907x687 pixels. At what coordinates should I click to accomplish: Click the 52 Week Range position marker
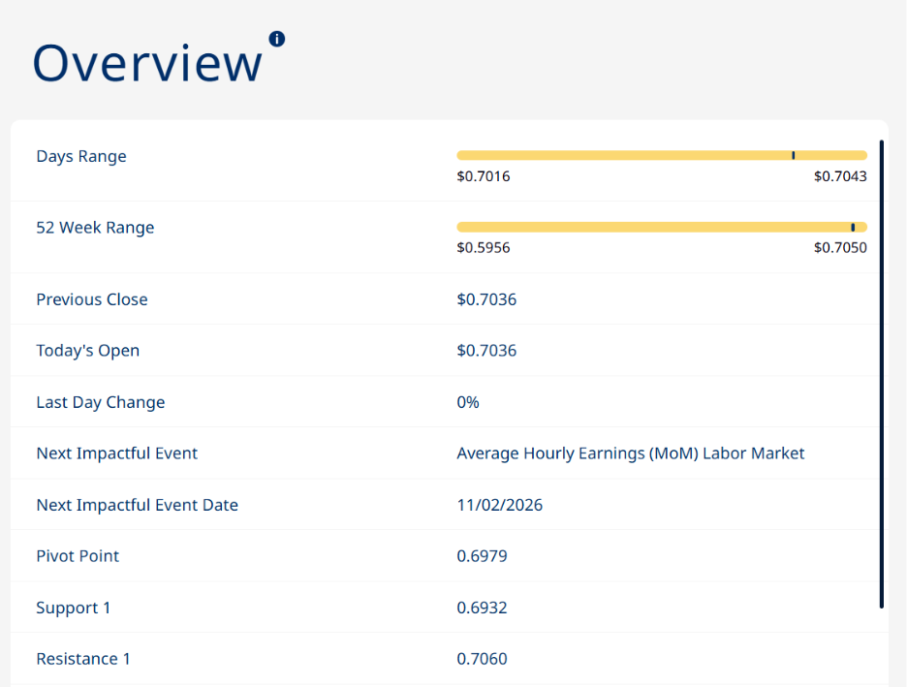[853, 228]
